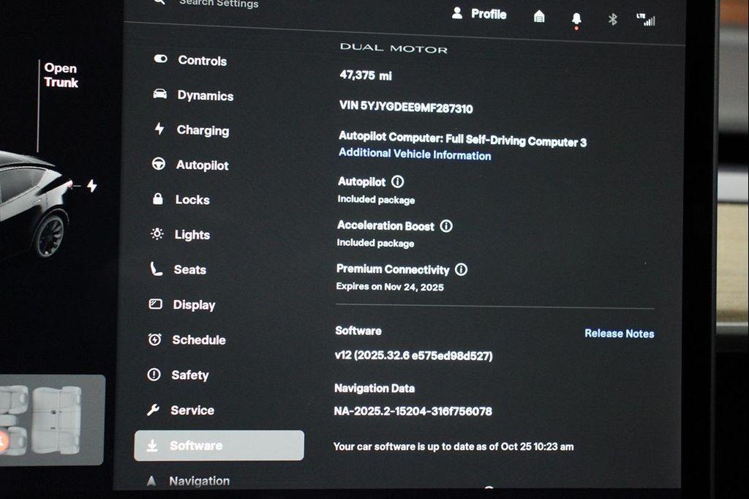Open Safety settings via exclamation icon

click(154, 375)
